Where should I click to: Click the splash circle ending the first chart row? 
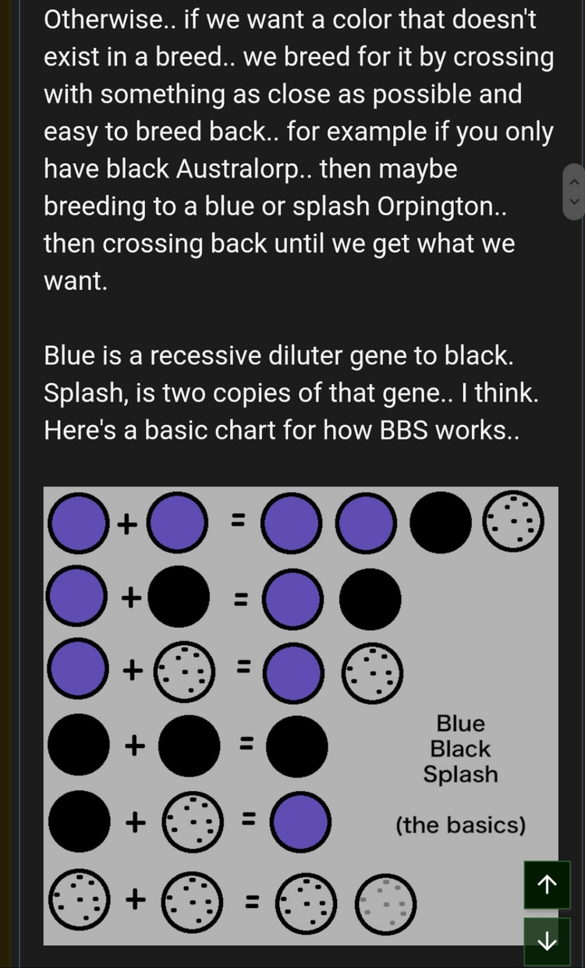pos(512,523)
